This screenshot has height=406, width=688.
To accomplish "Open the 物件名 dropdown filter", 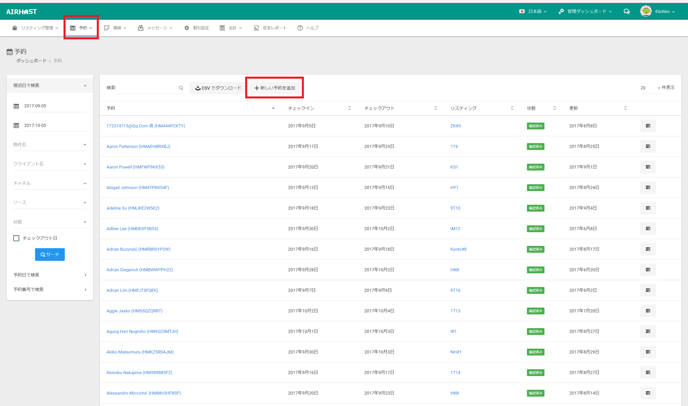I will [50, 144].
